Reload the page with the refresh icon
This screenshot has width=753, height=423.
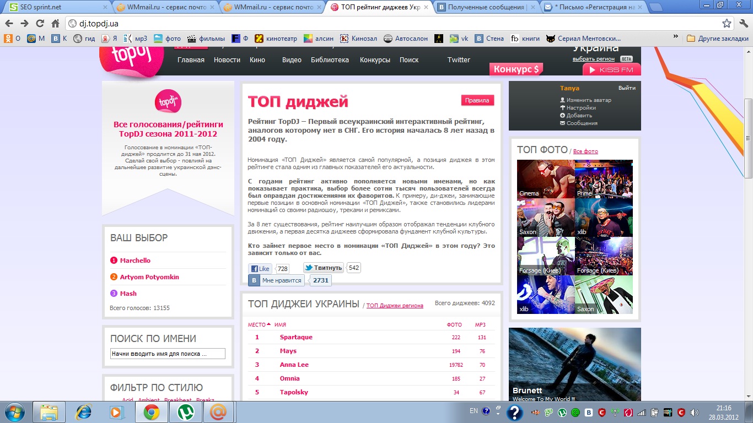pyautogui.click(x=40, y=24)
